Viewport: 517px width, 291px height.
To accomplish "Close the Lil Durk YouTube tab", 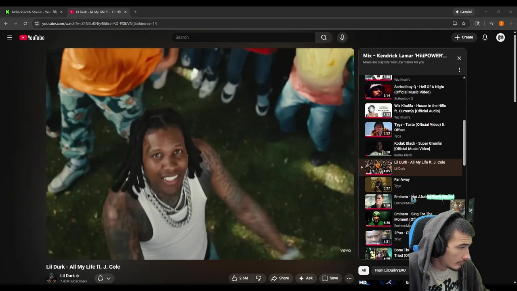I will (125, 12).
